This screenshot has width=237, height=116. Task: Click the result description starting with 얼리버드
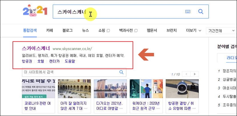[x=73, y=55]
